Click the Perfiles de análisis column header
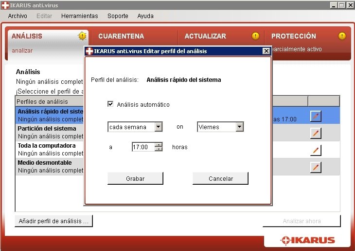355x251 pixels. point(50,101)
